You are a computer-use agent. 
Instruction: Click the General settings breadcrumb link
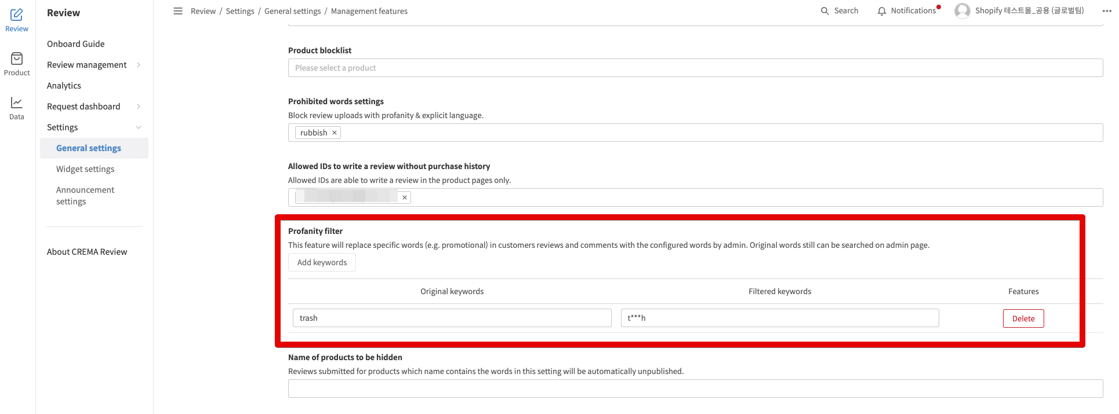pyautogui.click(x=292, y=11)
